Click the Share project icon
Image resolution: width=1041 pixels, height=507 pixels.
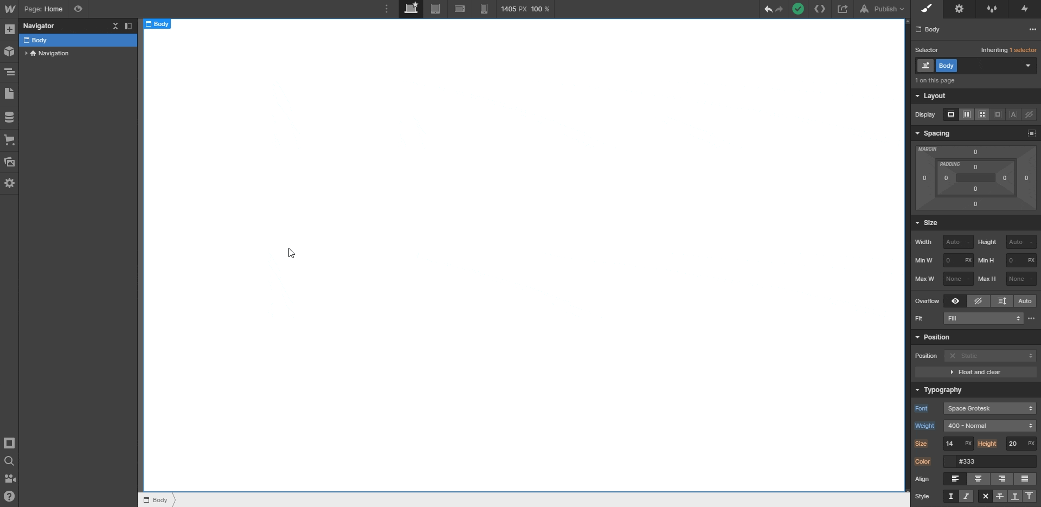pyautogui.click(x=843, y=9)
